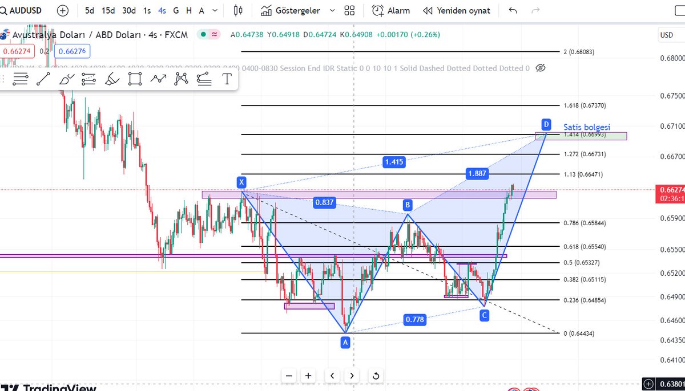Select the 4s timeframe
Image resolution: width=685 pixels, height=391 pixels.
pyautogui.click(x=163, y=10)
